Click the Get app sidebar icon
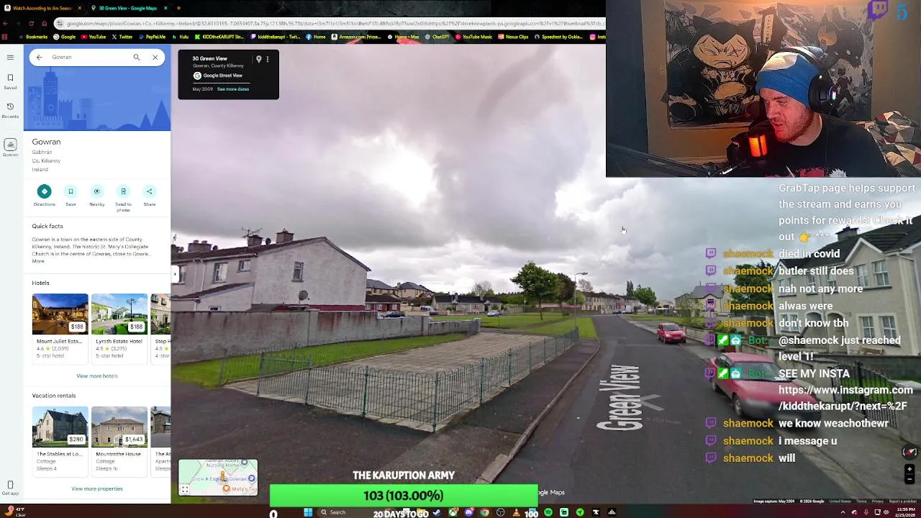 pyautogui.click(x=10, y=488)
